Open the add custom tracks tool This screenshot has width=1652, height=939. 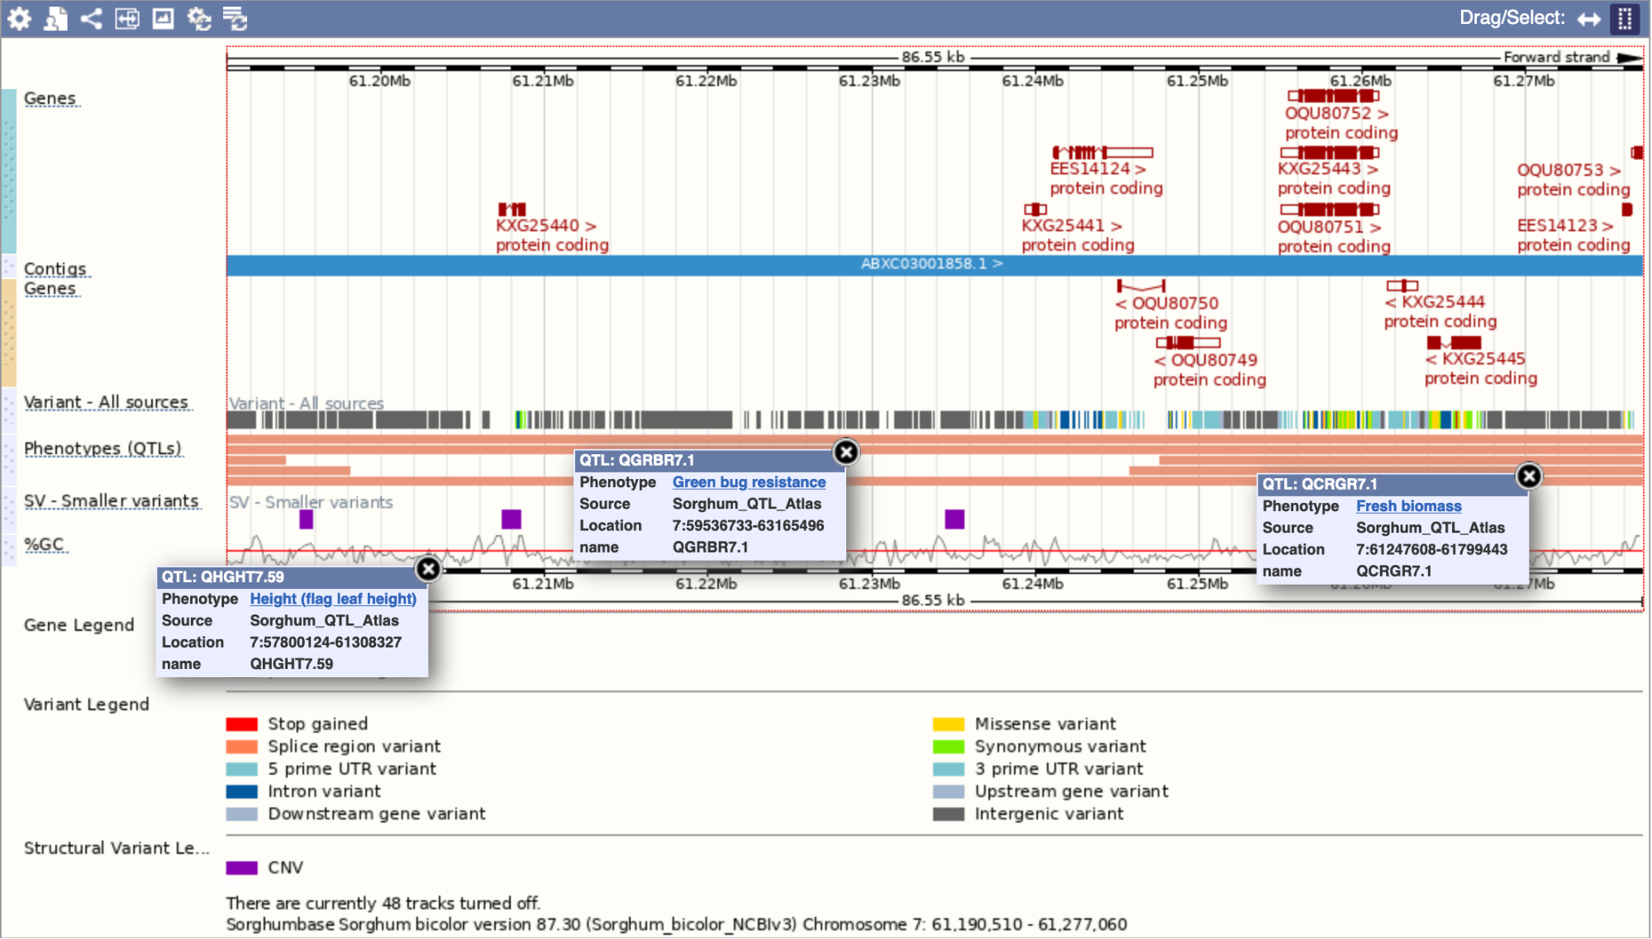(56, 18)
